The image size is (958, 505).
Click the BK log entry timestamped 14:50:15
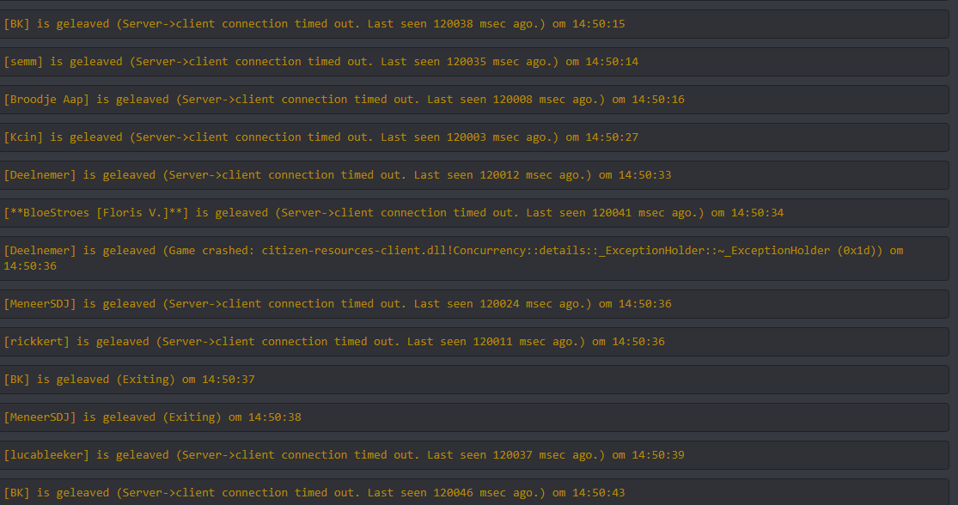(x=314, y=24)
